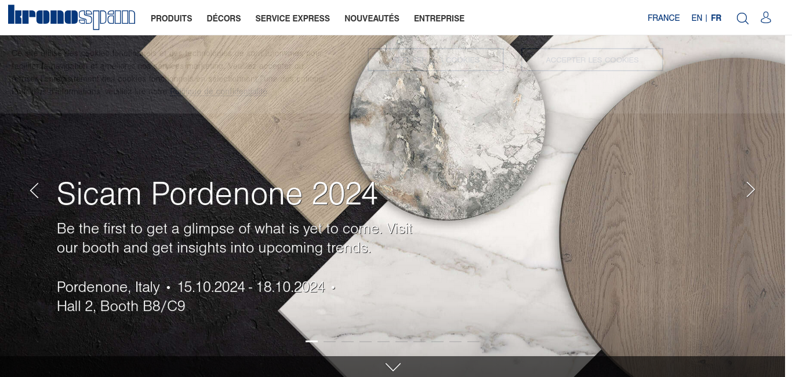Open the FRANCE country selector
The width and height of the screenshot is (792, 377).
(663, 18)
